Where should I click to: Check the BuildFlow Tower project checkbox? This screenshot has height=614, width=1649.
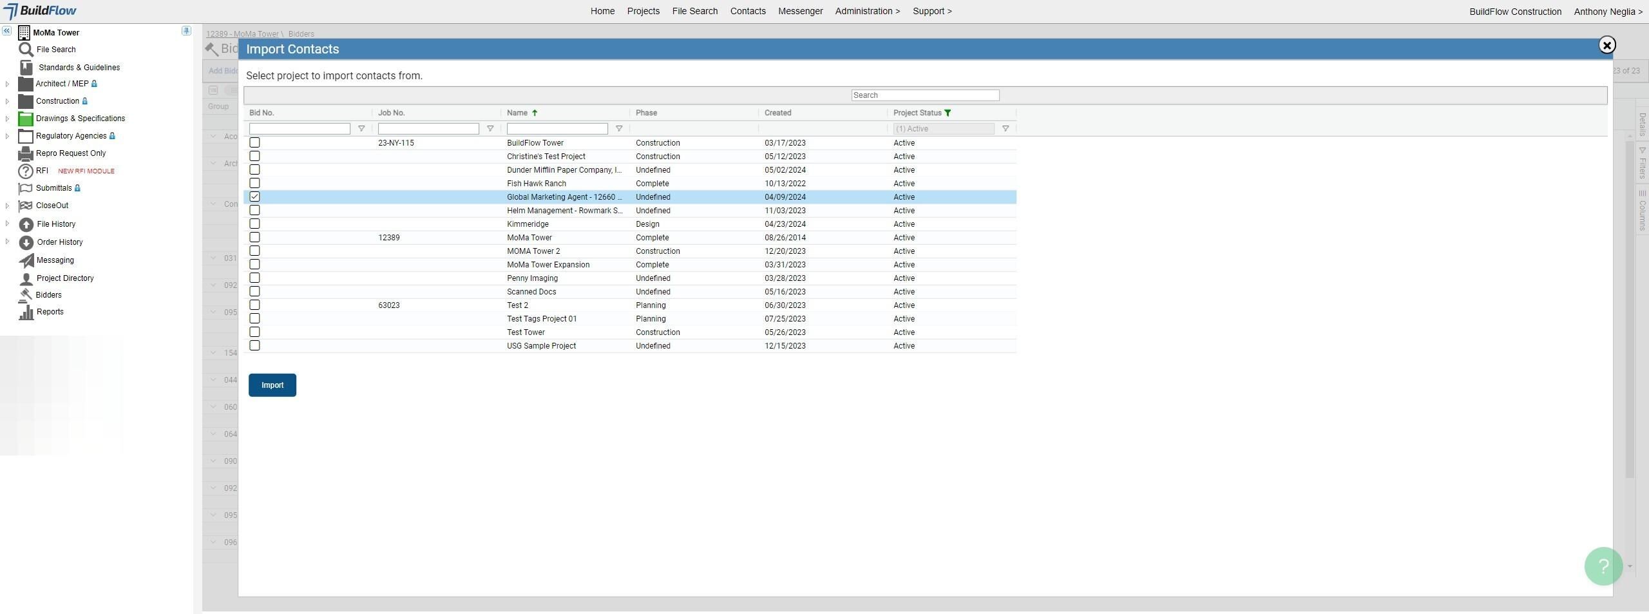coord(254,143)
